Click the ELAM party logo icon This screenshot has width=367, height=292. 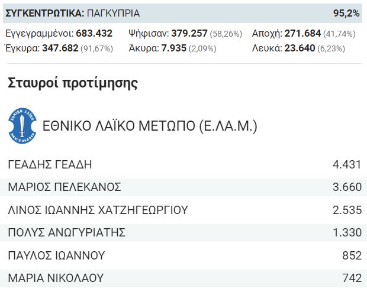pos(22,125)
